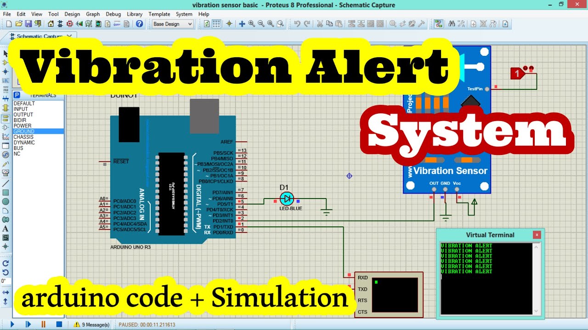Select the Graph mode tool in the sidebar
Image resolution: width=588 pixels, height=330 pixels.
[x=6, y=136]
